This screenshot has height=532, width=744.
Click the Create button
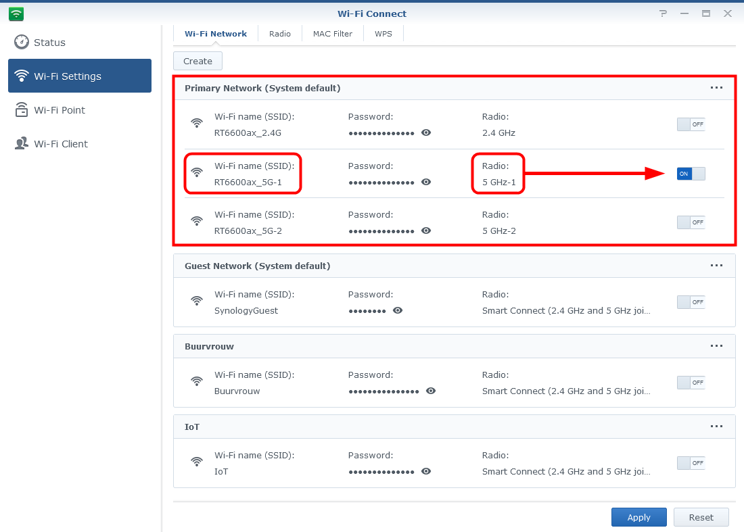(198, 61)
